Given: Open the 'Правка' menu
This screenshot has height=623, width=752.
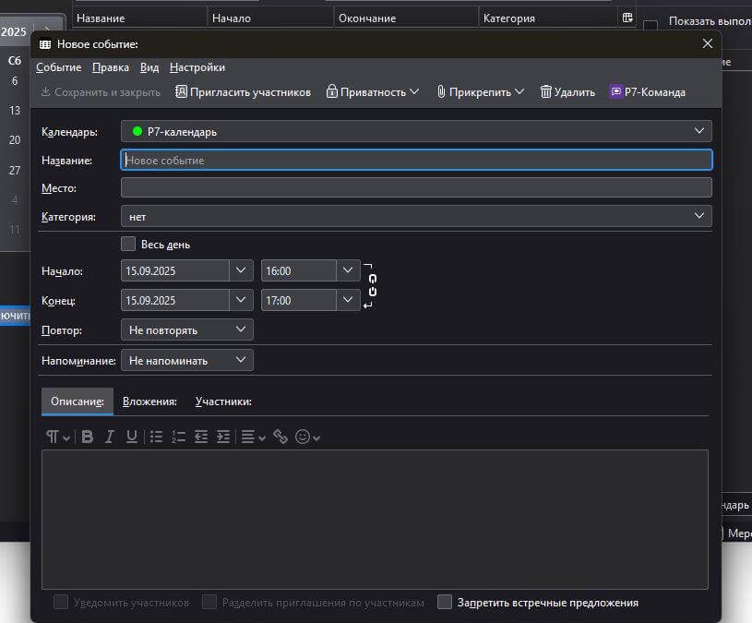Looking at the screenshot, I should [111, 67].
